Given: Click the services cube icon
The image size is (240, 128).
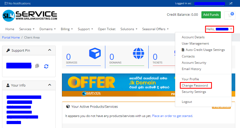Looking at the screenshot, I should click(95, 54).
